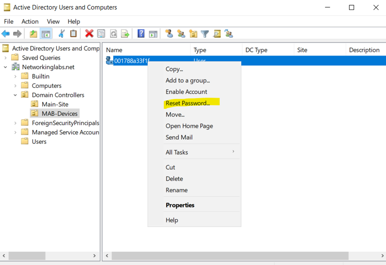Screen dimensions: 386x265
Task: Select the Builtin container in tree
Action: [x=41, y=76]
